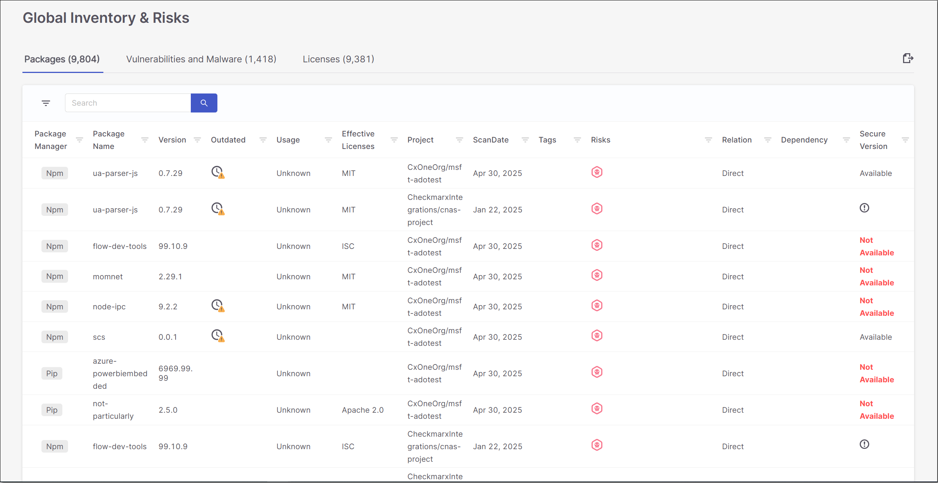Screen dimensions: 938x483
Task: Click malware risk icon in momnet row
Action: (x=597, y=275)
